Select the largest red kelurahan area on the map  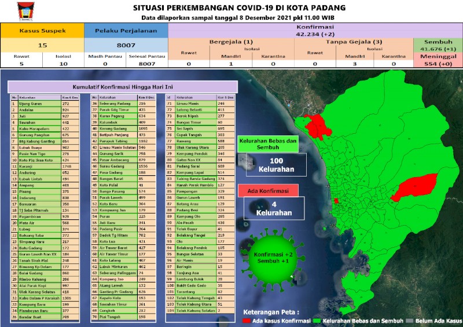(x=414, y=187)
